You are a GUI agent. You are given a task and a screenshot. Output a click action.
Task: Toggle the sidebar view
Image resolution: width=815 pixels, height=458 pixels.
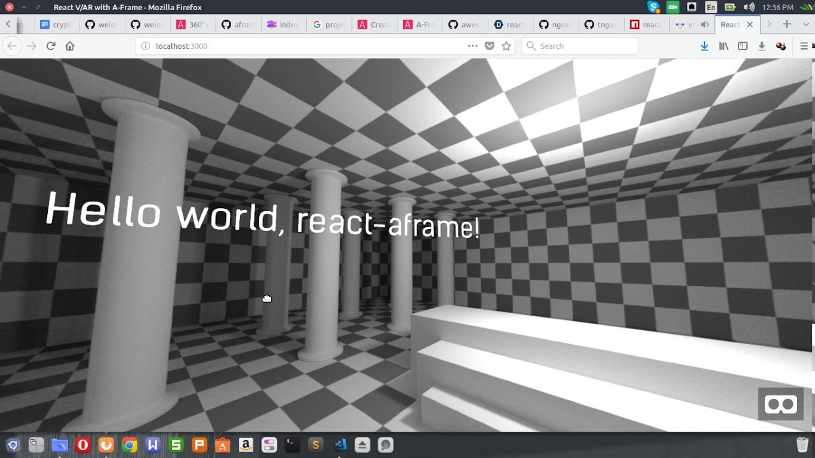[742, 46]
